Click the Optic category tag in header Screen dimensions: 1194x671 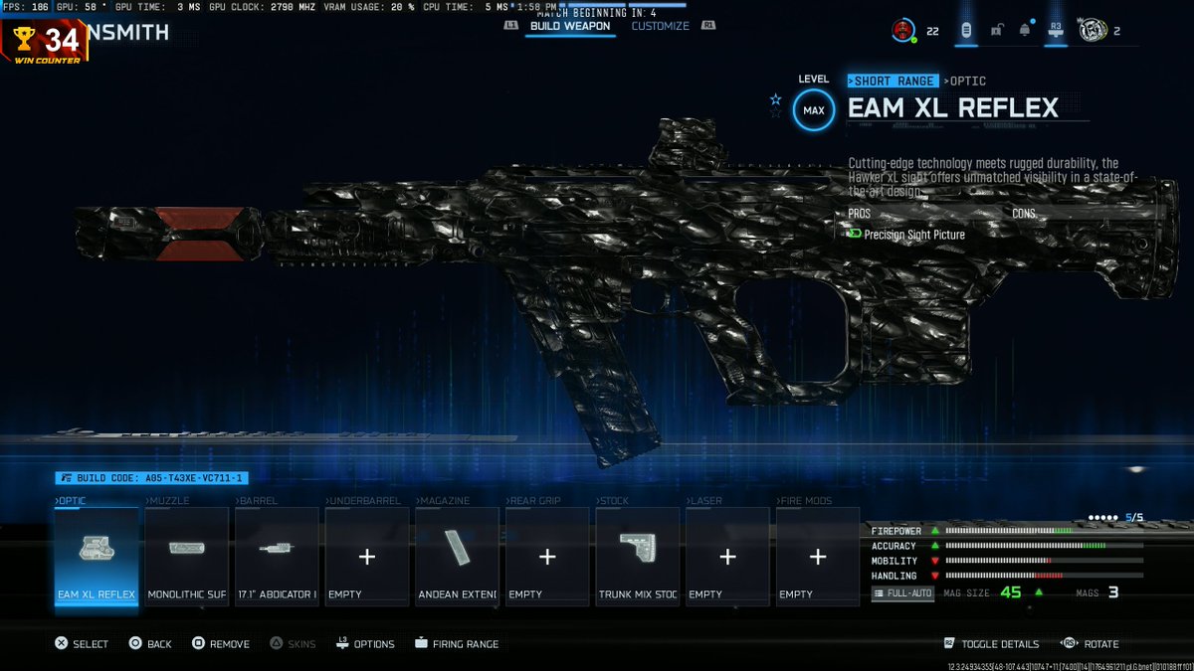965,81
